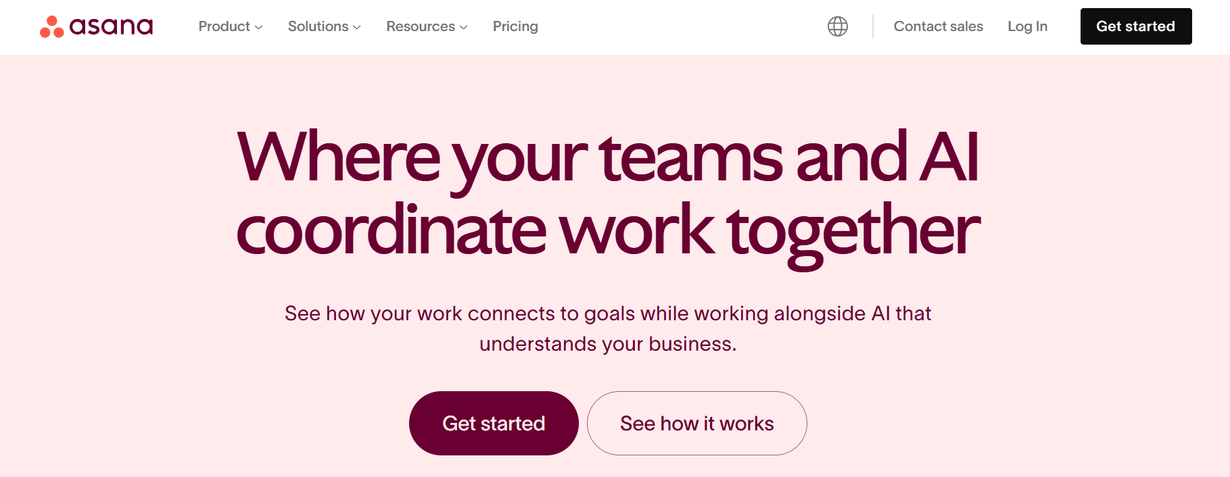
Task: Go to the Pricing page
Action: point(515,26)
